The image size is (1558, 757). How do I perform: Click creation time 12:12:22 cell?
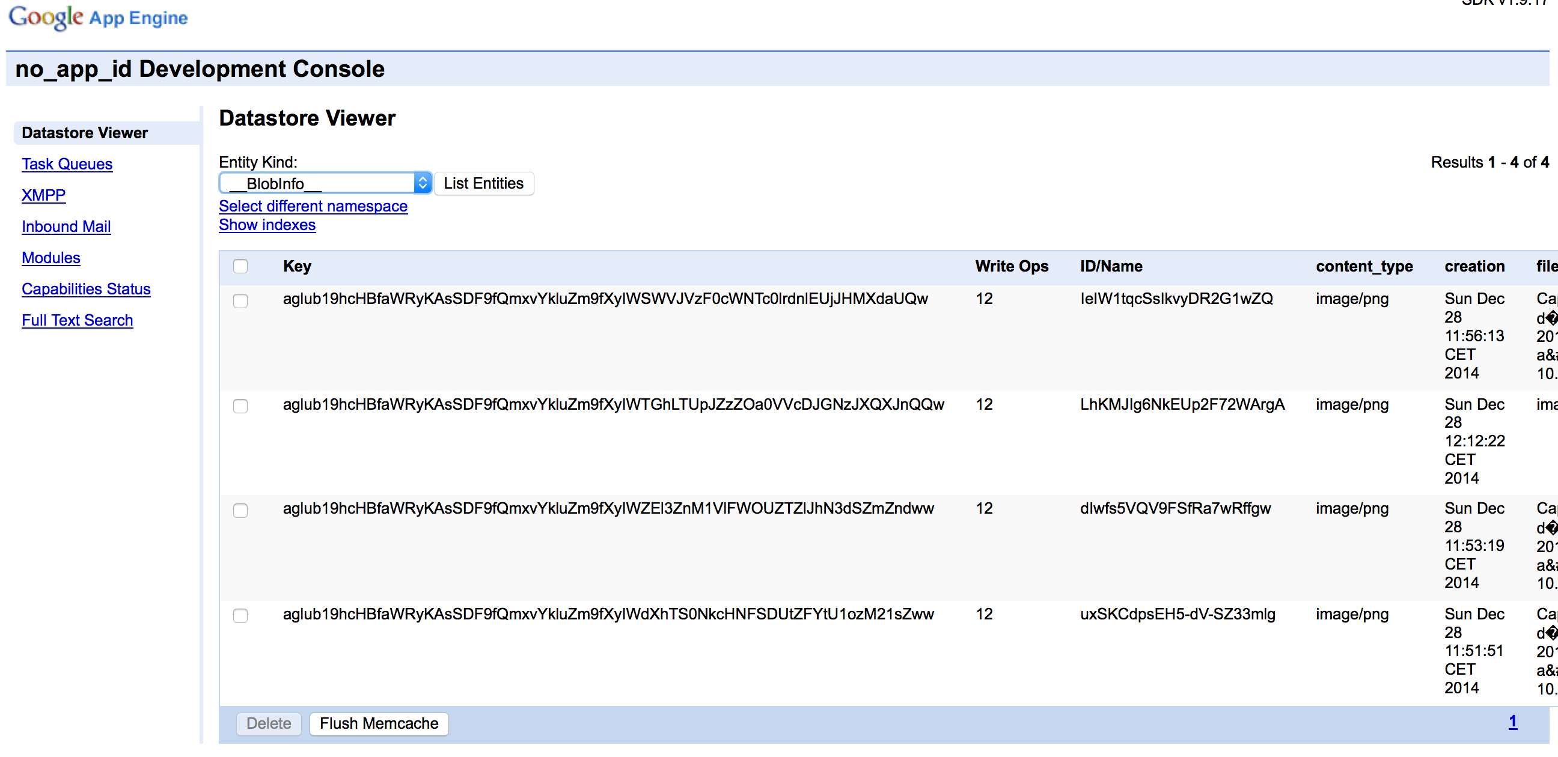click(1474, 442)
